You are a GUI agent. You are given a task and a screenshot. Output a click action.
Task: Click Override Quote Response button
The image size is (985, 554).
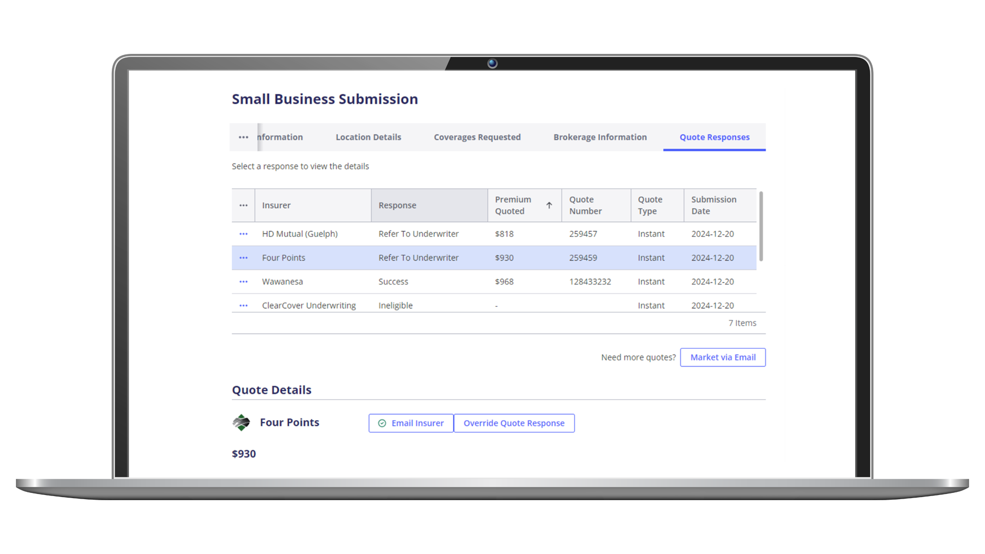[x=514, y=423]
